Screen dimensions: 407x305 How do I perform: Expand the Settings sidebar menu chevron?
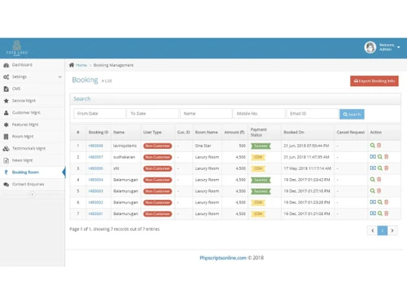coord(59,77)
